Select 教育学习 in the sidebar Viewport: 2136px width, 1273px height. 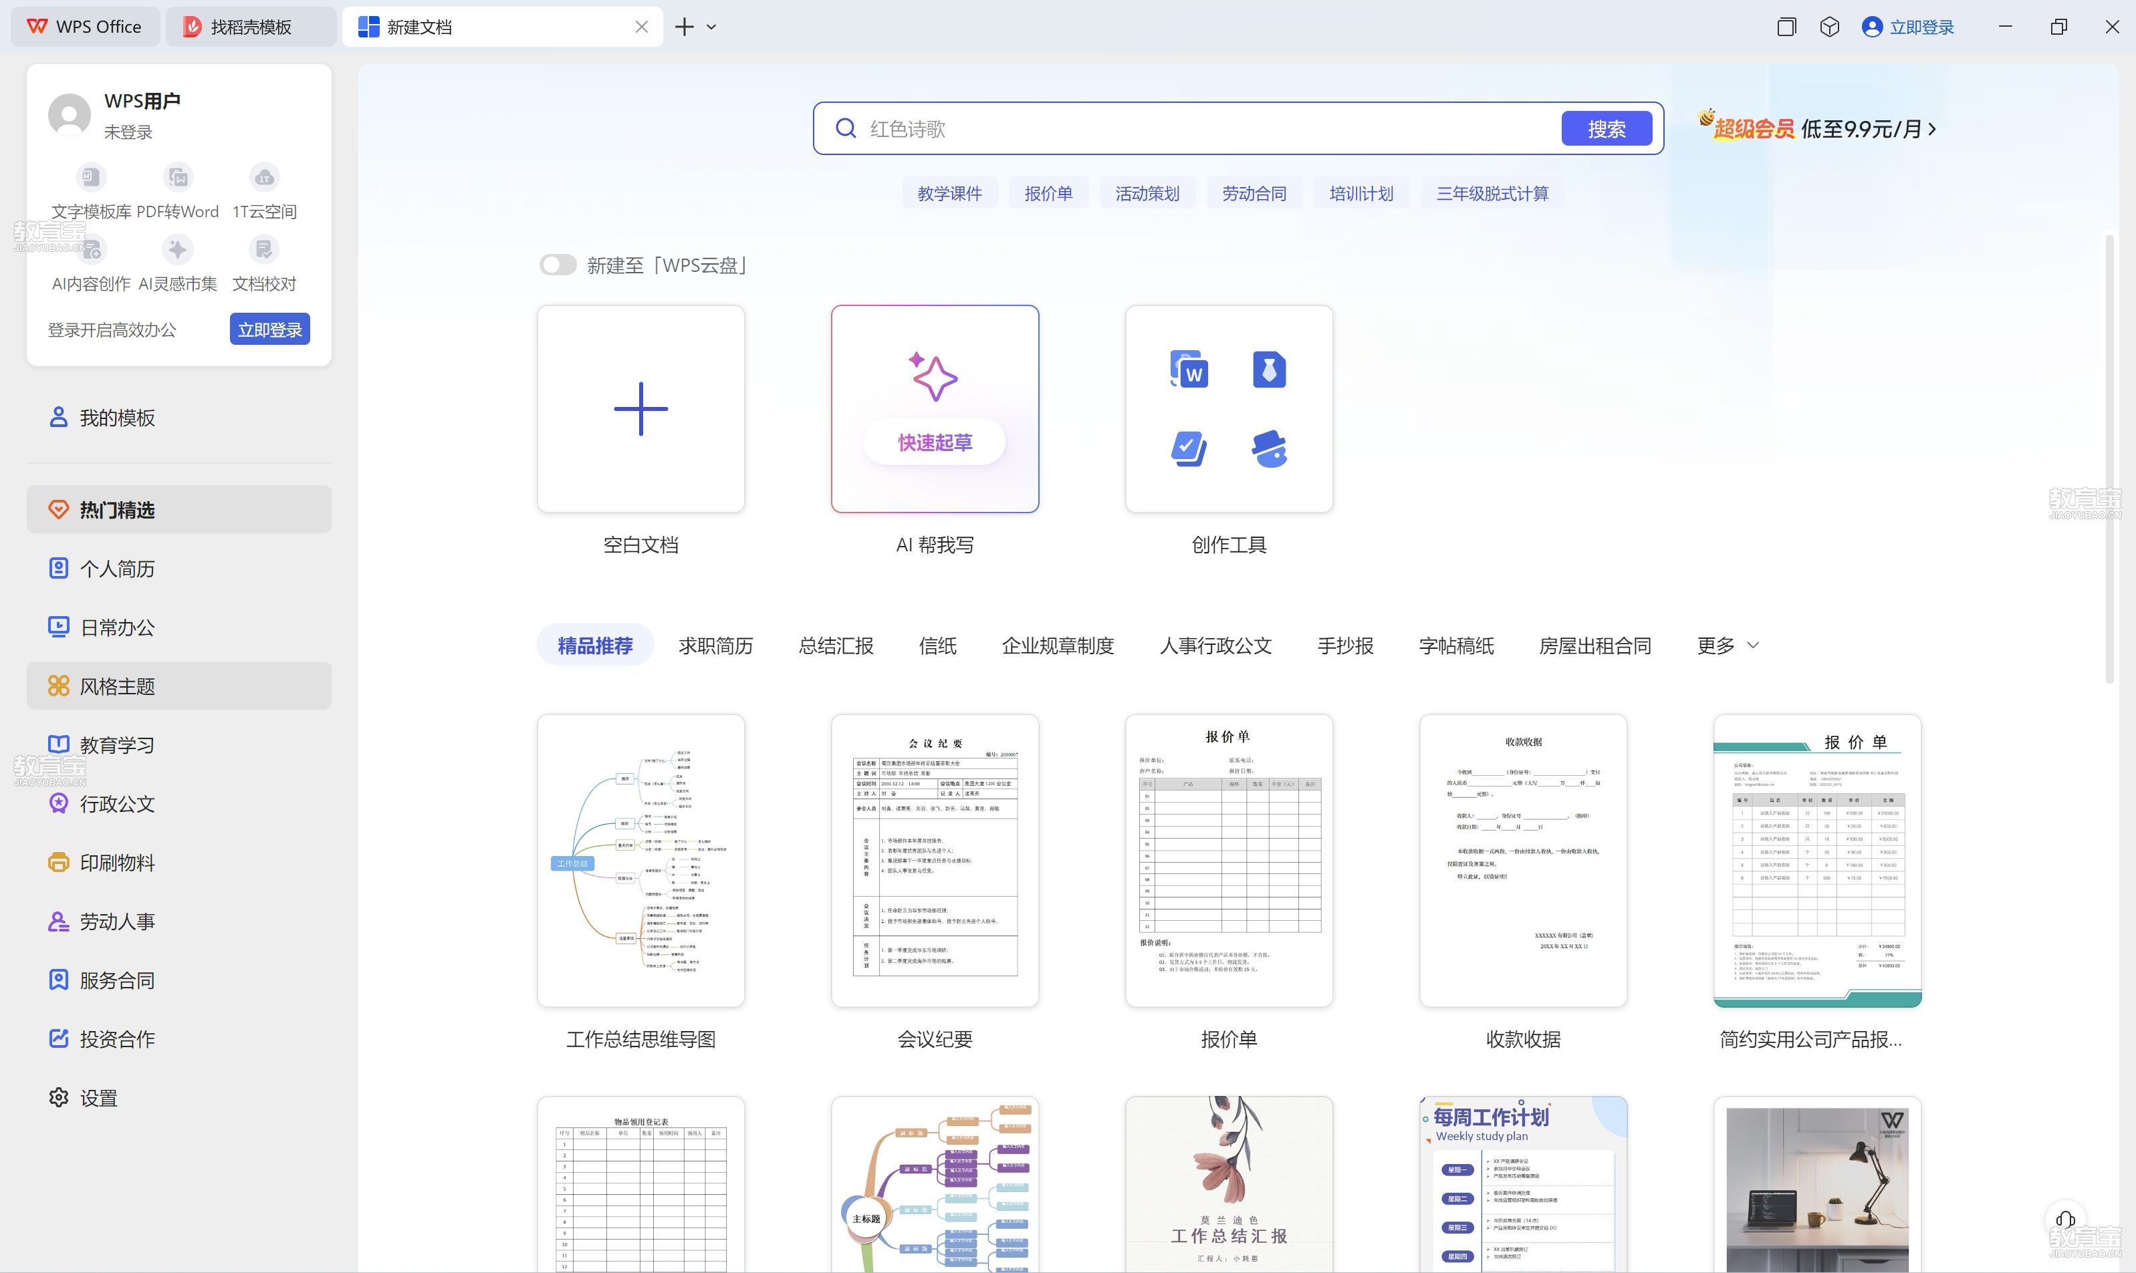[x=179, y=744]
